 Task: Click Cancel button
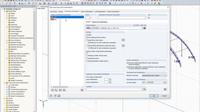(164, 96)
